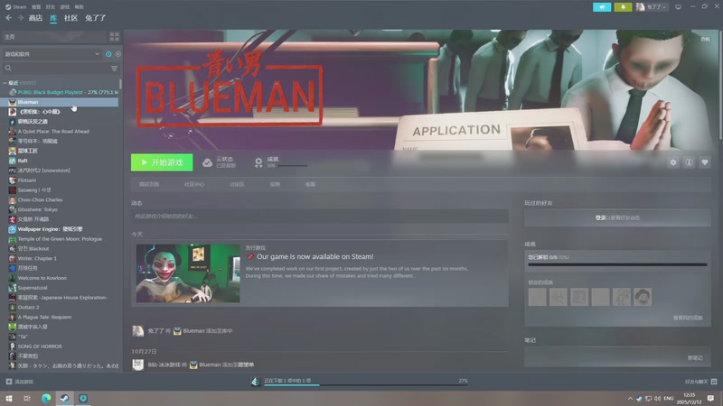The image size is (723, 406).
Task: Open Blueman game settings gear
Action: [x=673, y=162]
